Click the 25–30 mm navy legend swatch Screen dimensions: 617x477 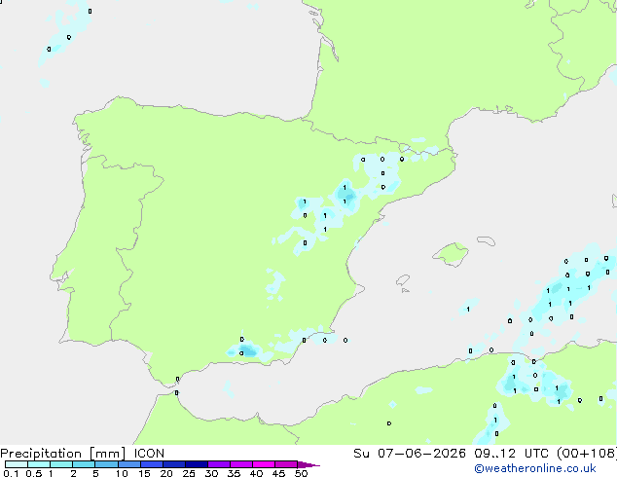click(197, 464)
